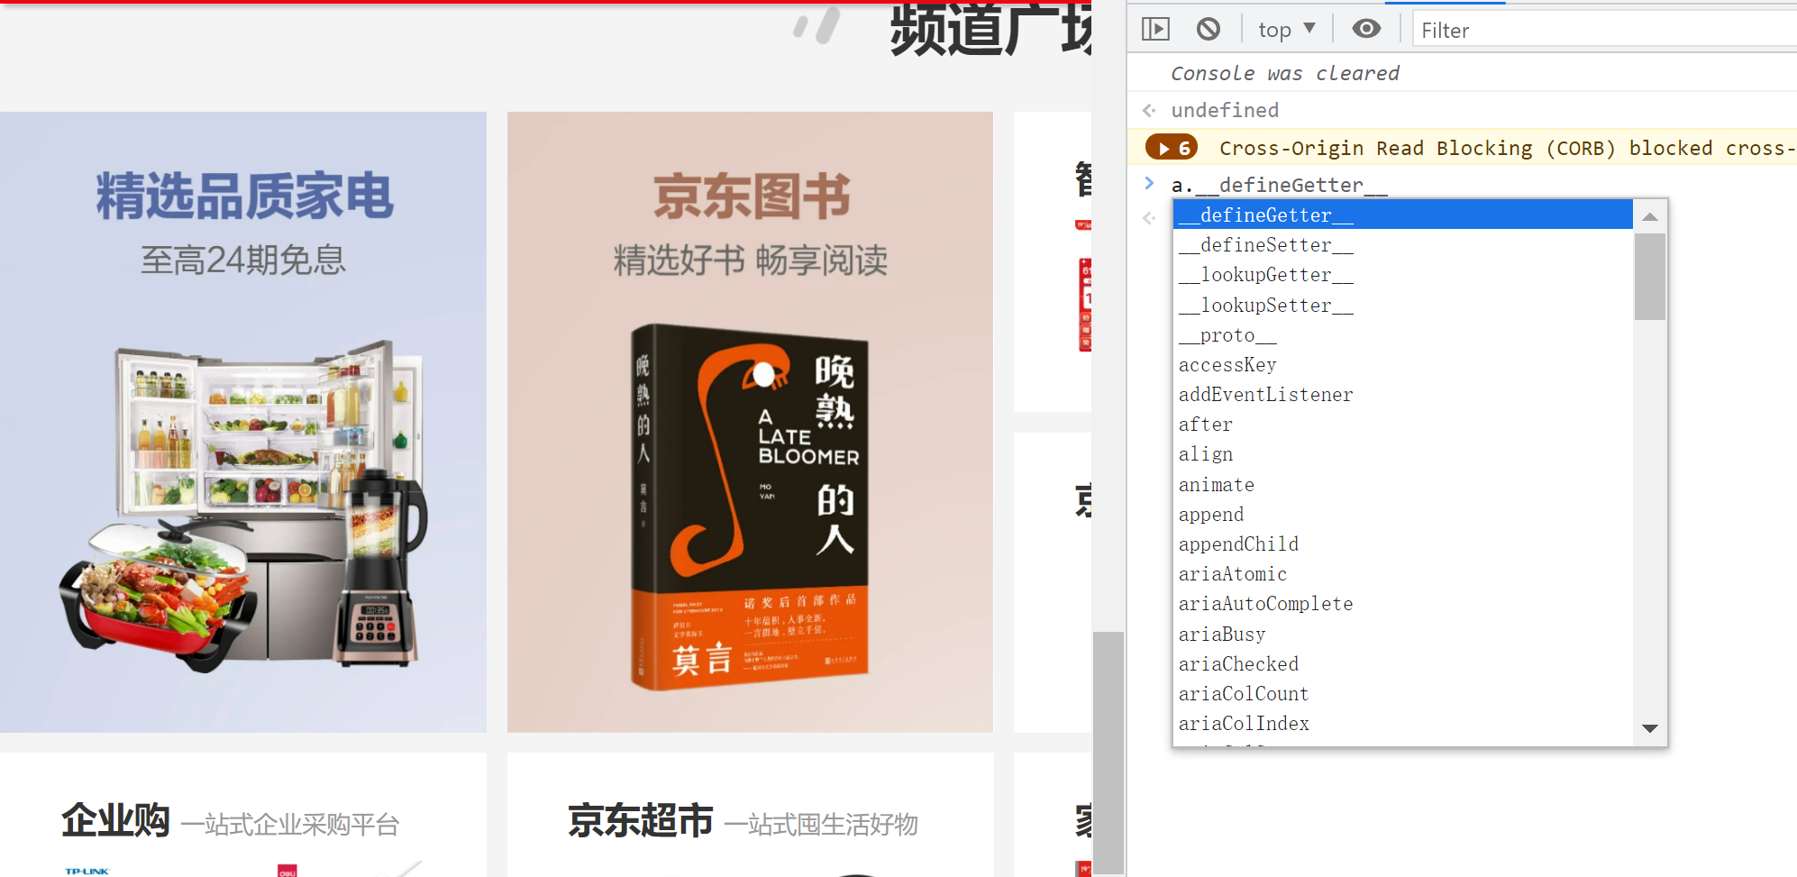The height and width of the screenshot is (877, 1797).
Task: Click 精选好书 畅享阅读 subtitle text
Action: 750,260
